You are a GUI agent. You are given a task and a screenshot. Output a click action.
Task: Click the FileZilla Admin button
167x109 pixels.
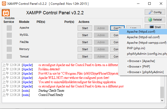point(101,42)
